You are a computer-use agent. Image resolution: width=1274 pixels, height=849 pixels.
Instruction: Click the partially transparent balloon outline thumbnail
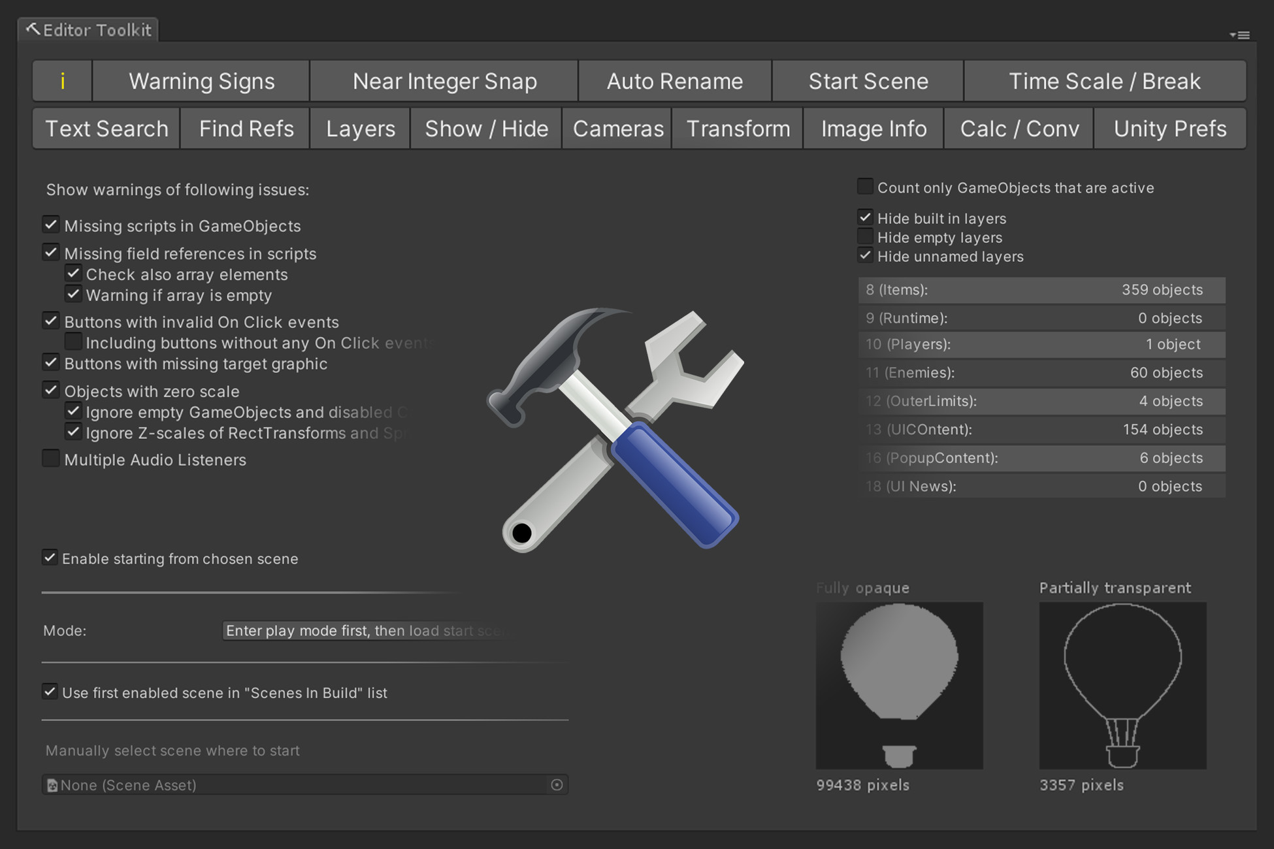pyautogui.click(x=1122, y=684)
